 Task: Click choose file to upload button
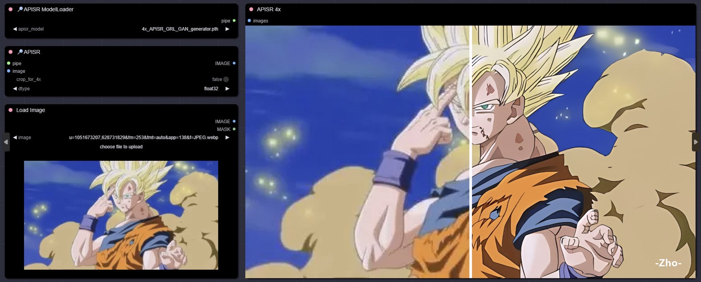click(x=121, y=147)
